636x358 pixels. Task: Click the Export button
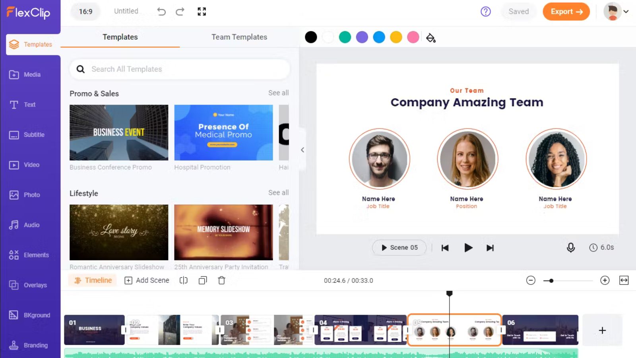[566, 12]
